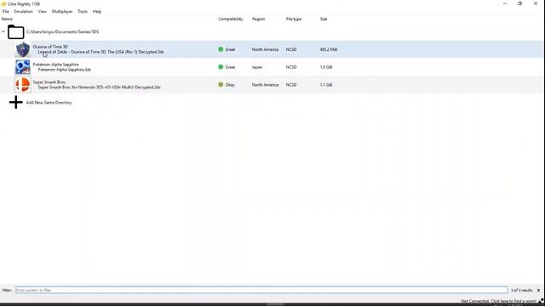Click the 1.8 GiB size cell

[x=326, y=67]
